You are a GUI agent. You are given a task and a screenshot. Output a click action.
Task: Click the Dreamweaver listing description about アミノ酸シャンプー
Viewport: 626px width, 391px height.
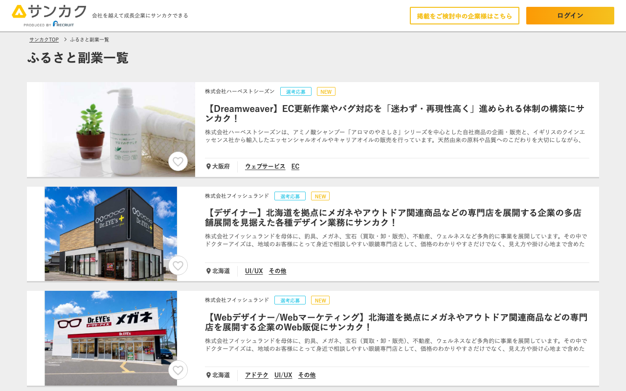click(395, 136)
